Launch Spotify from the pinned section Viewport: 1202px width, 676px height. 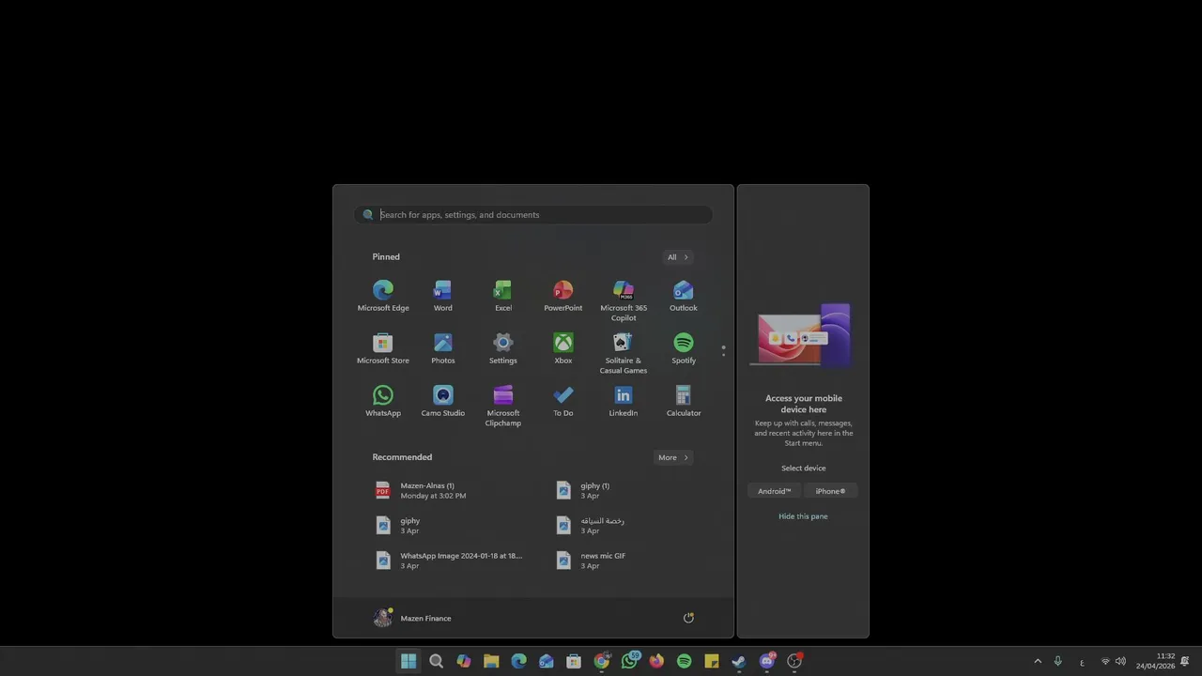pos(684,348)
